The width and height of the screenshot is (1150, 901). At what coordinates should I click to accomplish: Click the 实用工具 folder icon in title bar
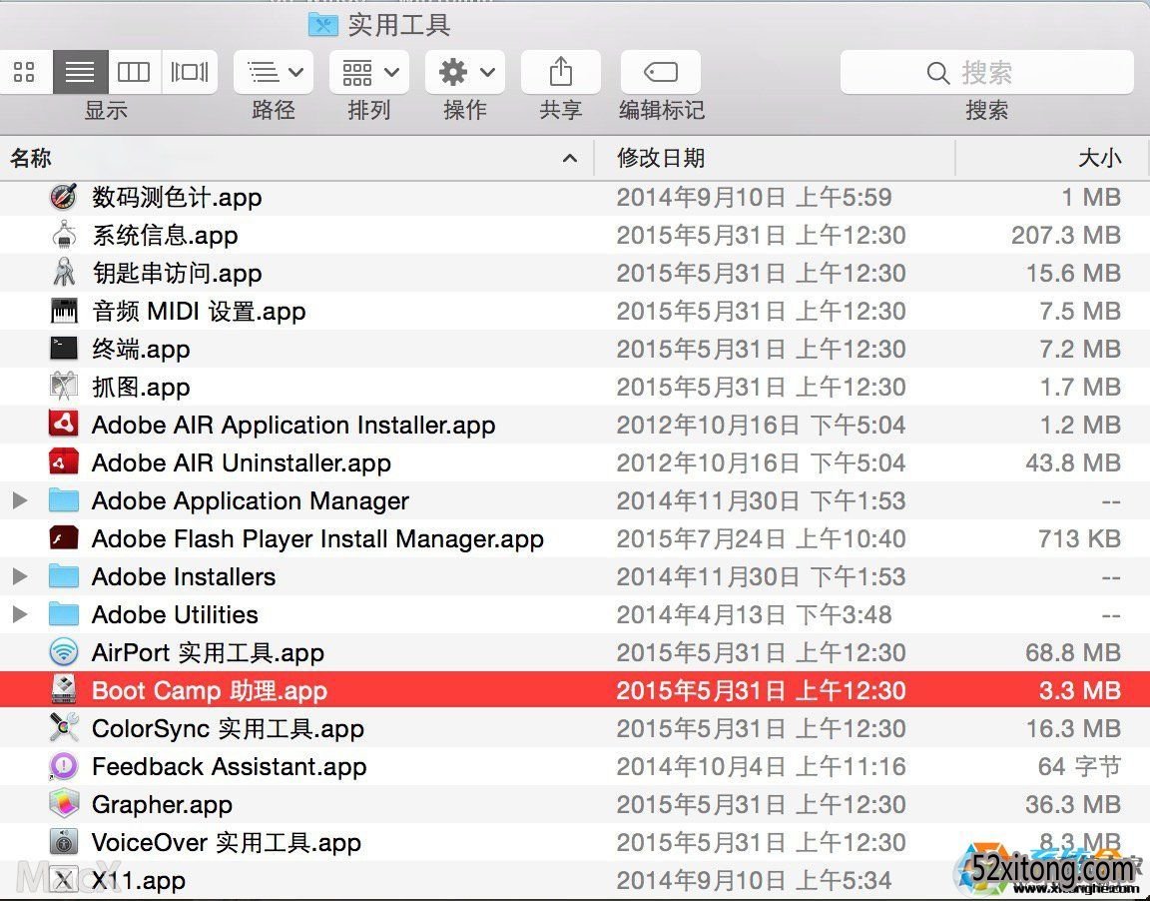tap(322, 24)
